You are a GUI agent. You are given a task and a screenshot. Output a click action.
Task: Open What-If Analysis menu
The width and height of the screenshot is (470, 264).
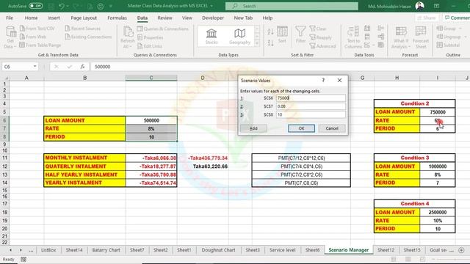(x=401, y=37)
